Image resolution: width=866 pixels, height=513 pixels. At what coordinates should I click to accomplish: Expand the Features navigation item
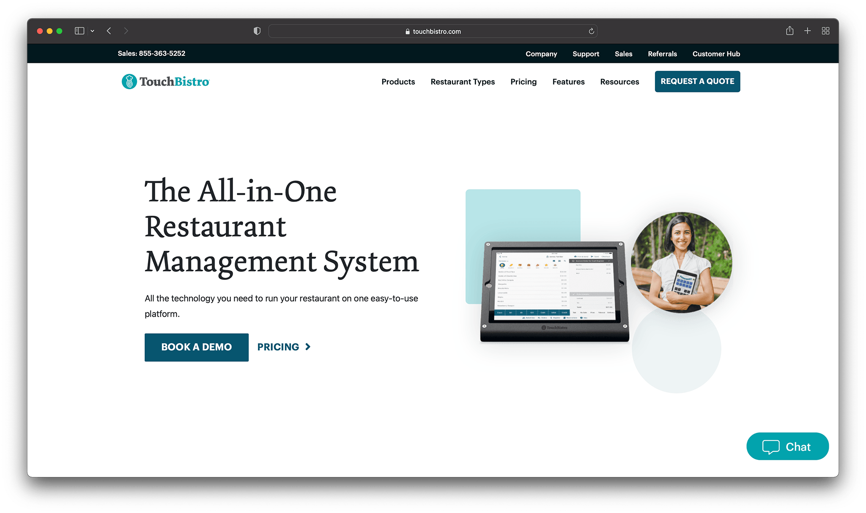click(x=568, y=81)
